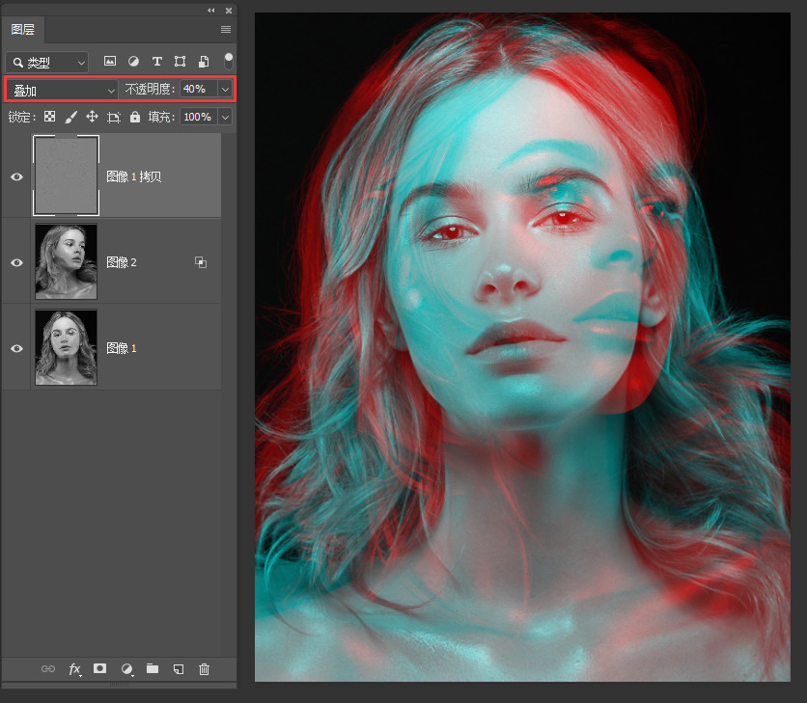The height and width of the screenshot is (703, 807).
Task: Open the layers panel flyout menu
Action: pyautogui.click(x=226, y=30)
